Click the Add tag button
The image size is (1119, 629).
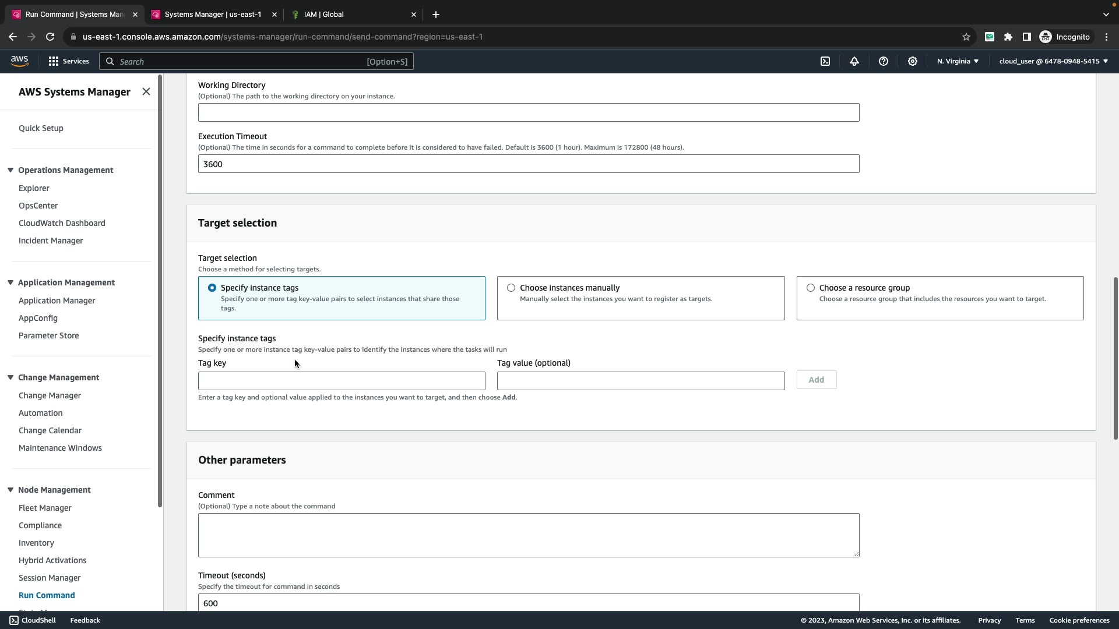click(816, 380)
